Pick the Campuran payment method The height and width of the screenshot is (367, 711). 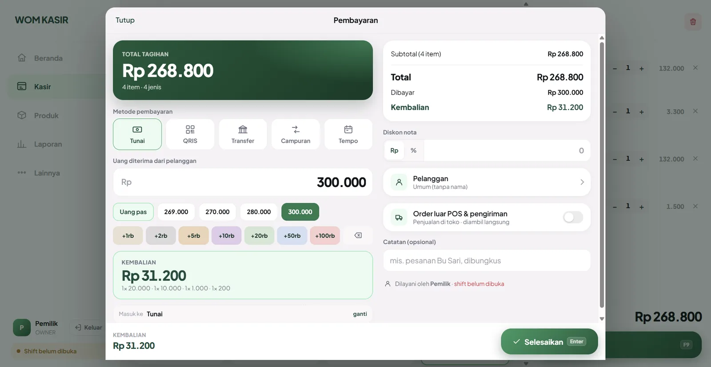[296, 134]
